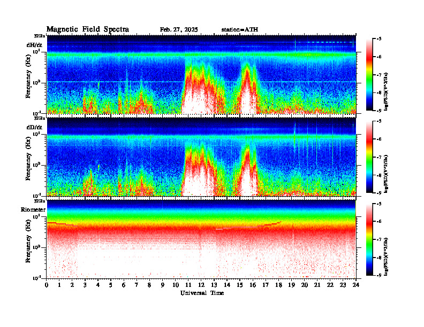The width and height of the screenshot is (424, 327).
Task: Click hour "11" on the Universal Time axis
Action: (188, 285)
